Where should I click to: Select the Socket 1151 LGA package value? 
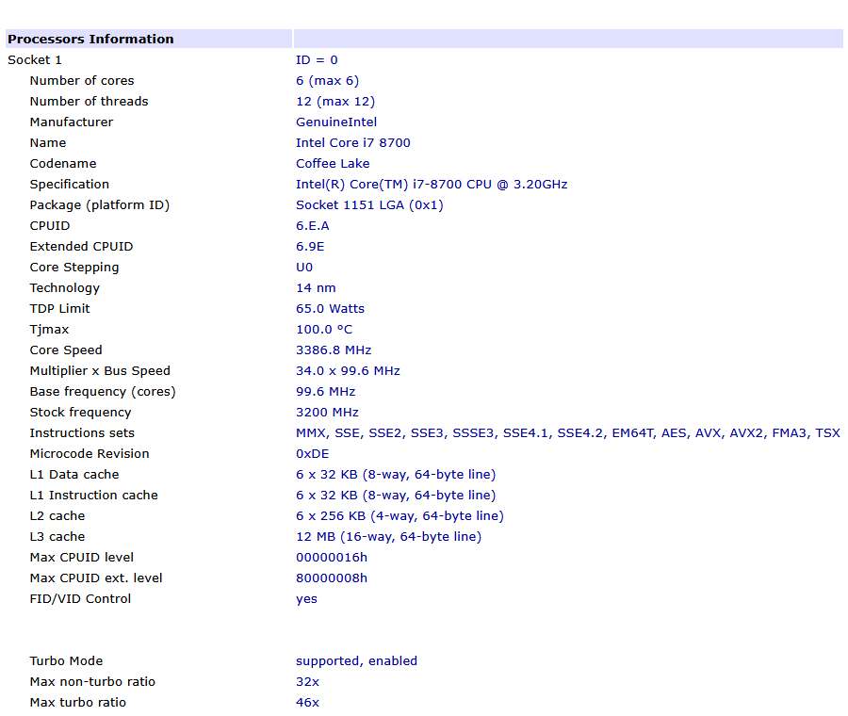tap(369, 205)
